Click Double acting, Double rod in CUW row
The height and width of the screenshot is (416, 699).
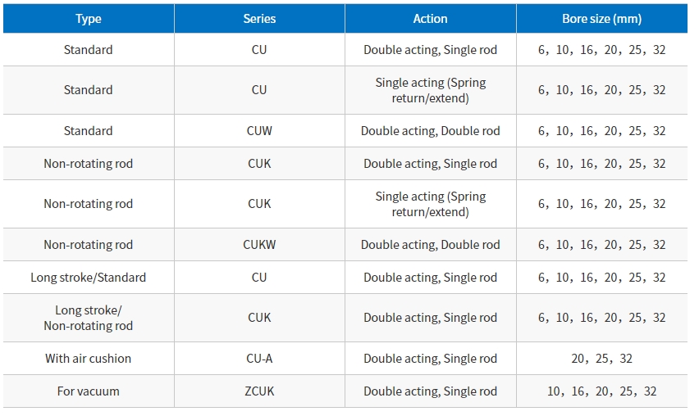430,131
